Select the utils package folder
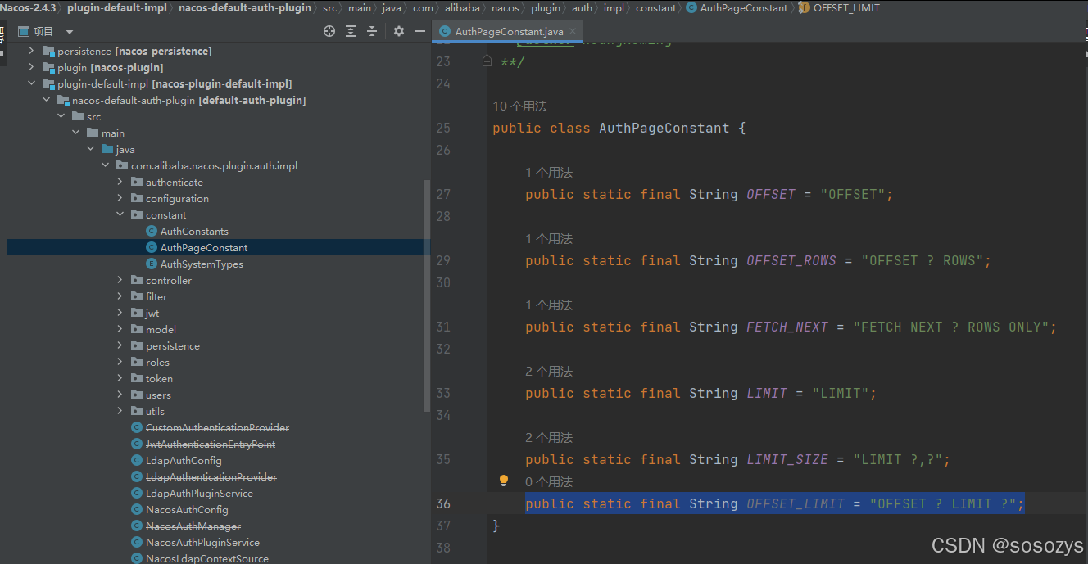The height and width of the screenshot is (564, 1088). click(x=155, y=411)
